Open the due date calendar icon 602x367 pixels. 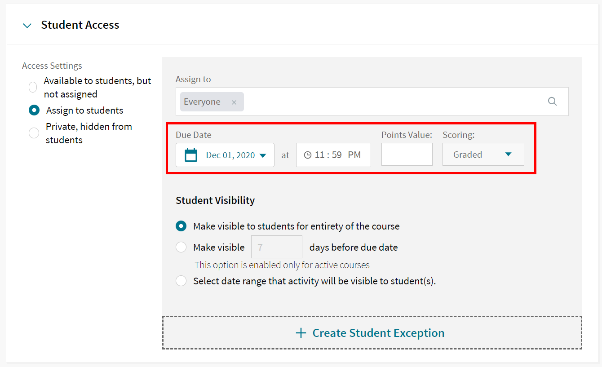(190, 155)
